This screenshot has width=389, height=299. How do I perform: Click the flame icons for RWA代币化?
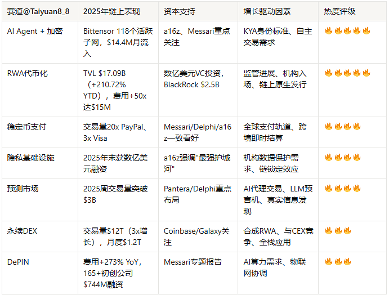[347, 73]
